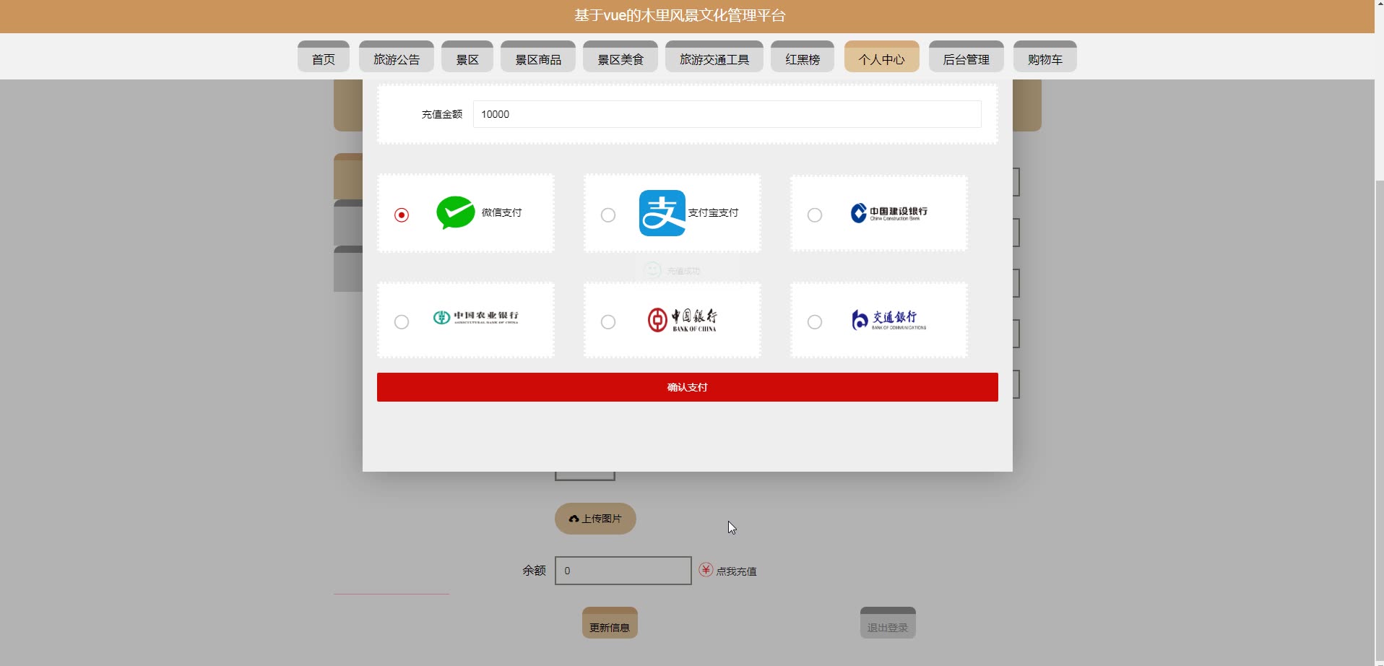Click the 点我充值 recharge link
This screenshot has width=1384, height=666.
coord(736,571)
